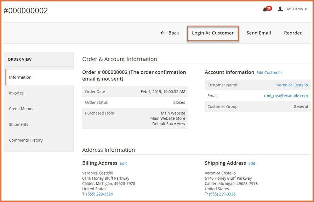Click the Reorder button

(293, 33)
